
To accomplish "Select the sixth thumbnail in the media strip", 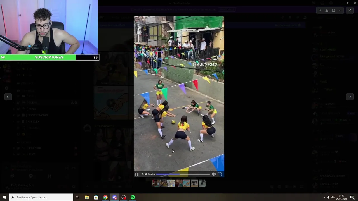I will (x=194, y=183).
